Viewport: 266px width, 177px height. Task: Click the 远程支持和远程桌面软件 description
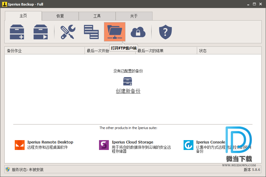[47, 147]
